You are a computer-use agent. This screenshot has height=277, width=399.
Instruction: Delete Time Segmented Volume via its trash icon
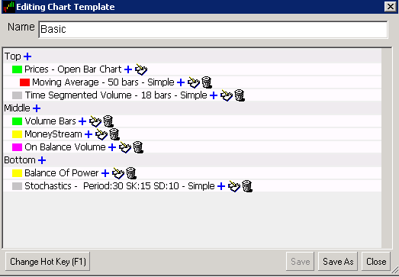240,95
